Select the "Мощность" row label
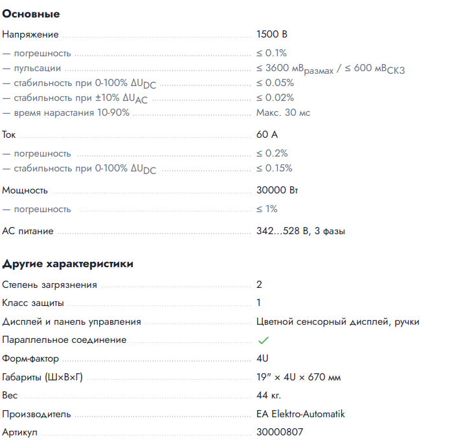The width and height of the screenshot is (463, 447). click(x=25, y=191)
